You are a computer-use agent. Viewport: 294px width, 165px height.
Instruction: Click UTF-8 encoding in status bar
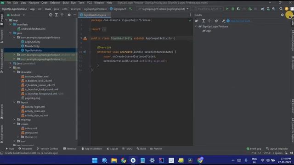[267, 153]
